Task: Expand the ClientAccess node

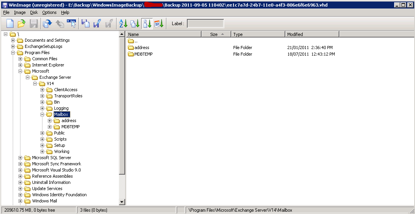Action: pyautogui.click(x=42, y=90)
